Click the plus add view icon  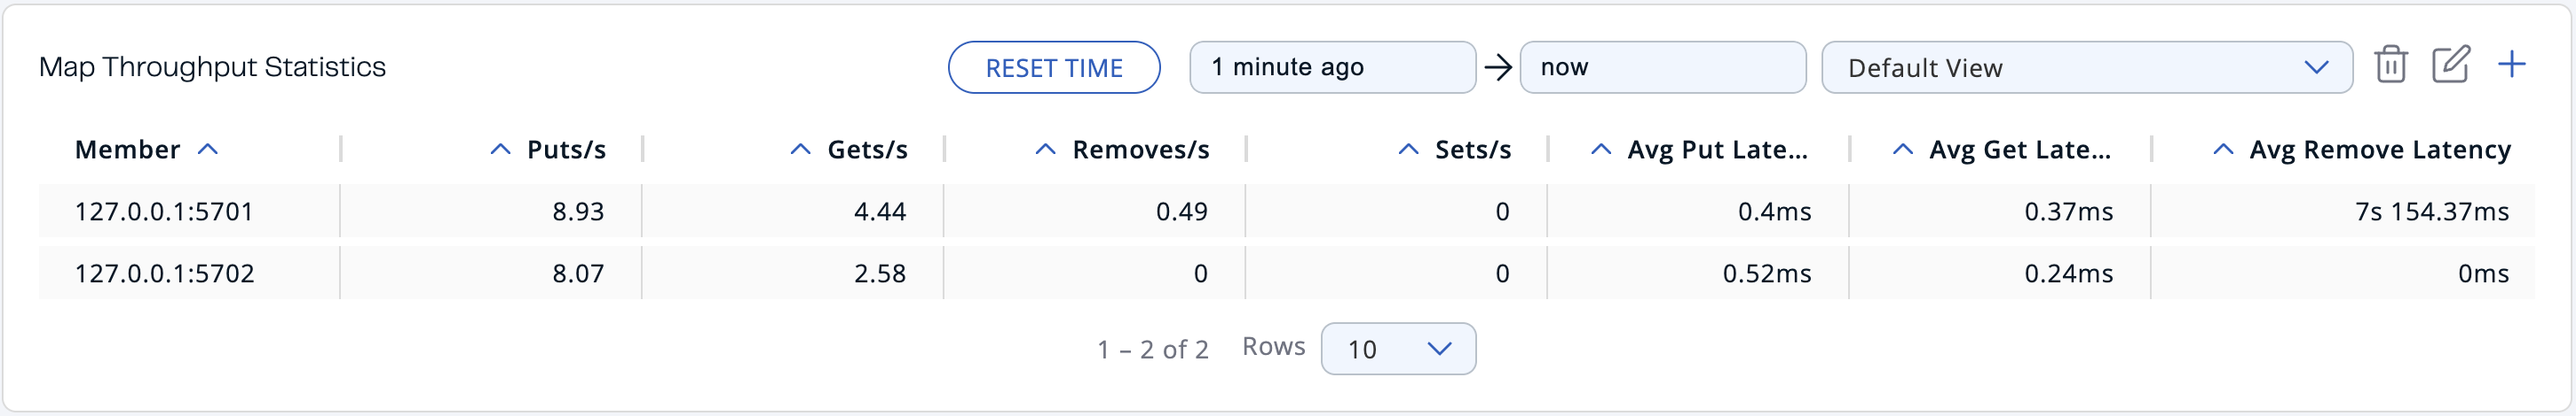[2511, 65]
